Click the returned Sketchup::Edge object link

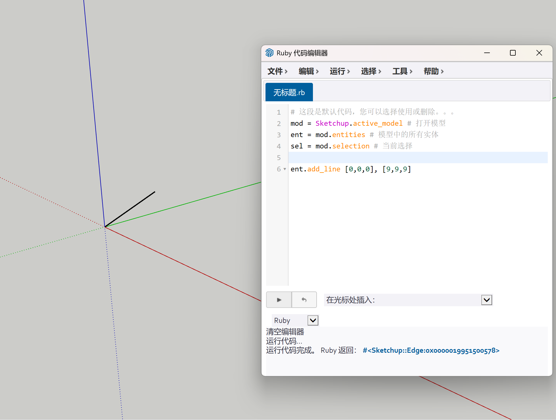pyautogui.click(x=431, y=350)
